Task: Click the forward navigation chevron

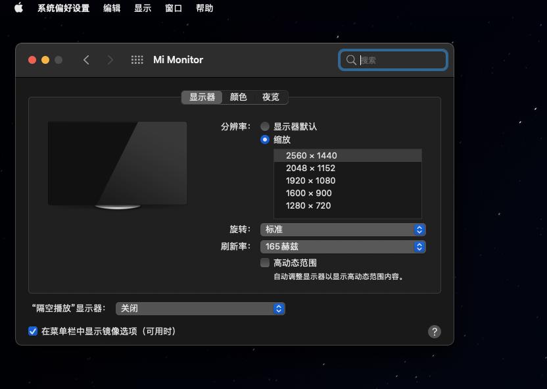Action: pos(110,59)
